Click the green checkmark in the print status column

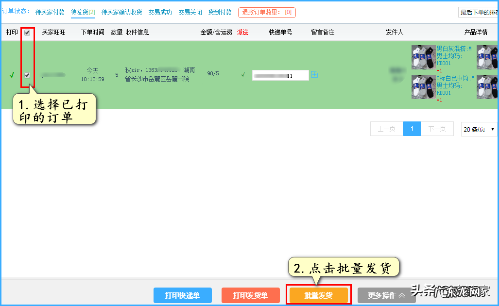(x=12, y=75)
